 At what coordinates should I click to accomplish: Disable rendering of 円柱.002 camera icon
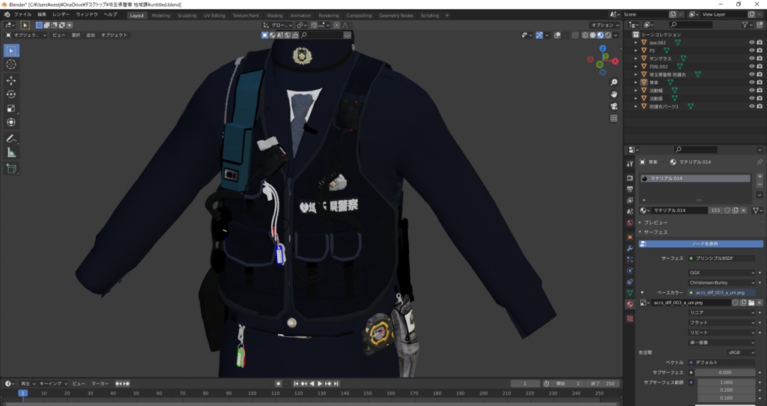pyautogui.click(x=760, y=66)
